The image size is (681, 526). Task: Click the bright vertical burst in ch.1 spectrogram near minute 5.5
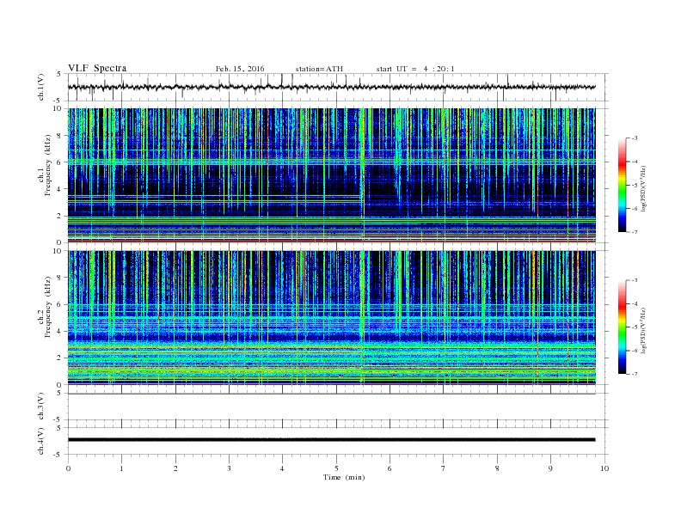click(362, 175)
